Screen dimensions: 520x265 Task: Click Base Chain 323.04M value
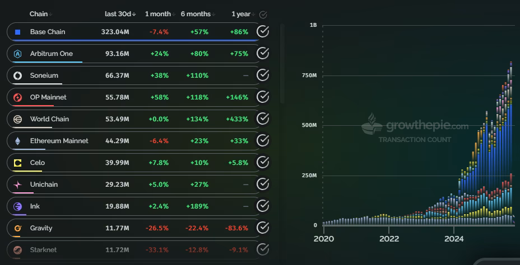115,32
